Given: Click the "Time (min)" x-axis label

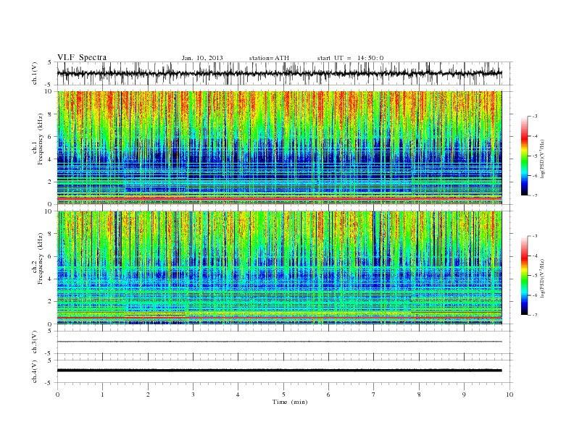Looking at the screenshot, I should point(290,402).
